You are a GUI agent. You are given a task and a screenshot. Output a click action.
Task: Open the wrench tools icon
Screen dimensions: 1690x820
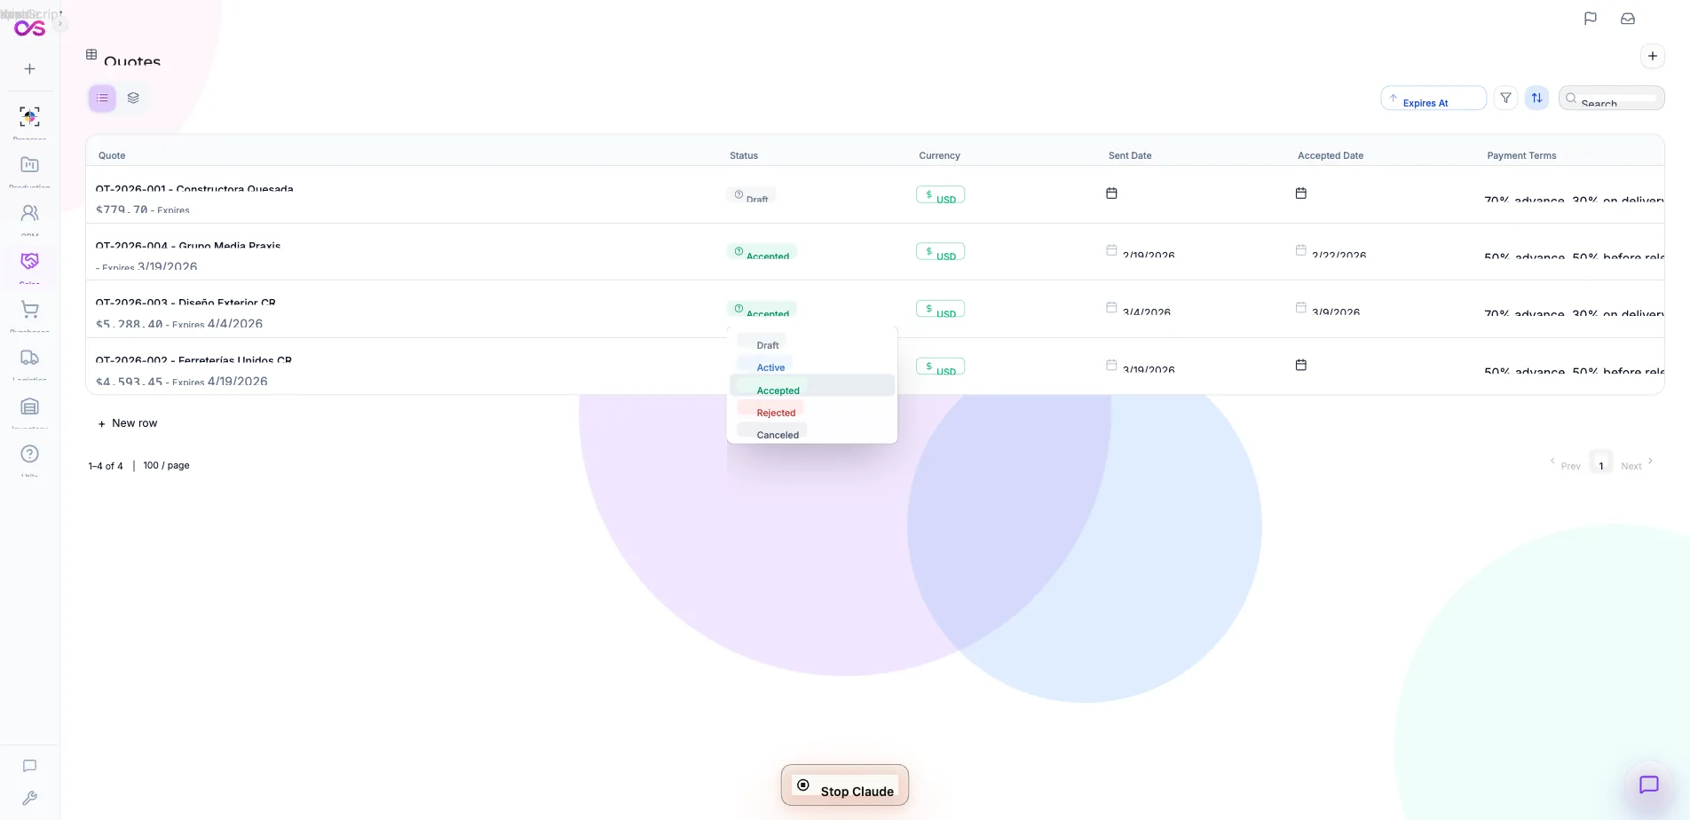pyautogui.click(x=29, y=799)
